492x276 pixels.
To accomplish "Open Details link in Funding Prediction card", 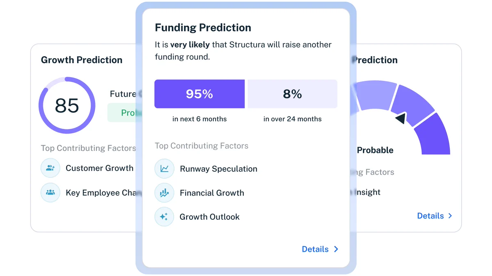I will 315,249.
